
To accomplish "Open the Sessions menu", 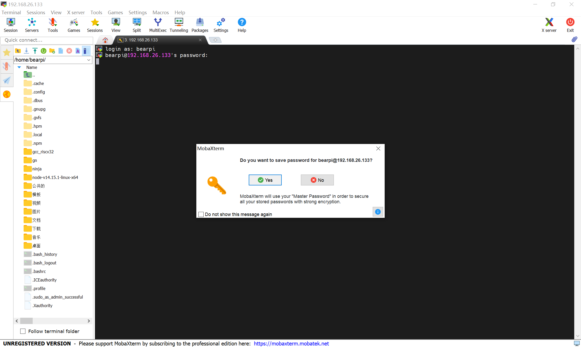I will tap(36, 12).
